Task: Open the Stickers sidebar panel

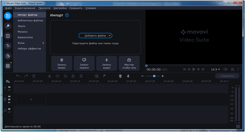Action: pos(8,56)
